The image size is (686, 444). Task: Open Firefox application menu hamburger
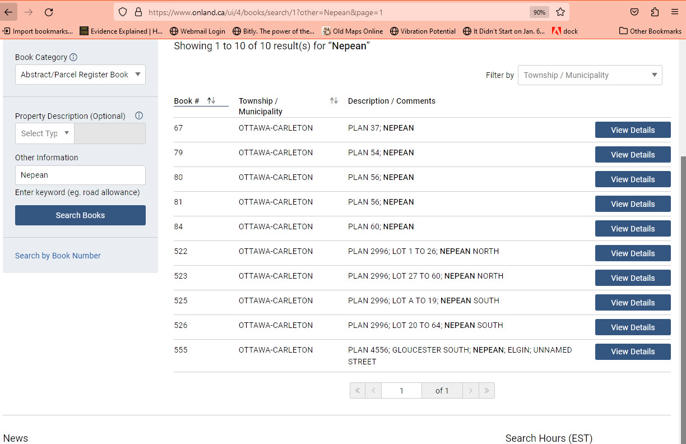[674, 12]
